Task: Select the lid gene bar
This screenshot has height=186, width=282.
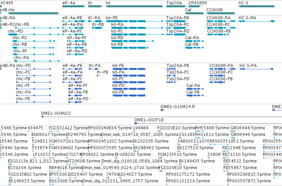Action: pos(134,6)
